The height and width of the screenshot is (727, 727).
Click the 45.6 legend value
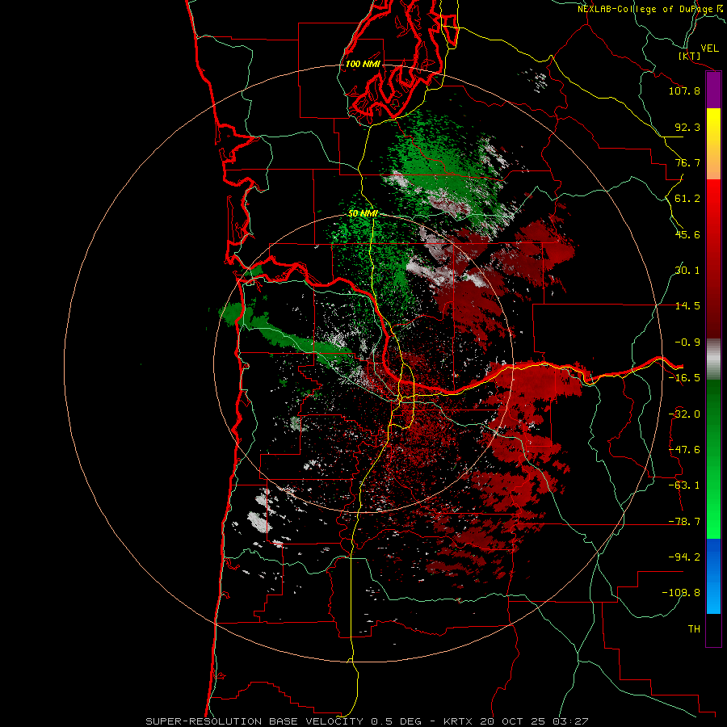coord(687,234)
